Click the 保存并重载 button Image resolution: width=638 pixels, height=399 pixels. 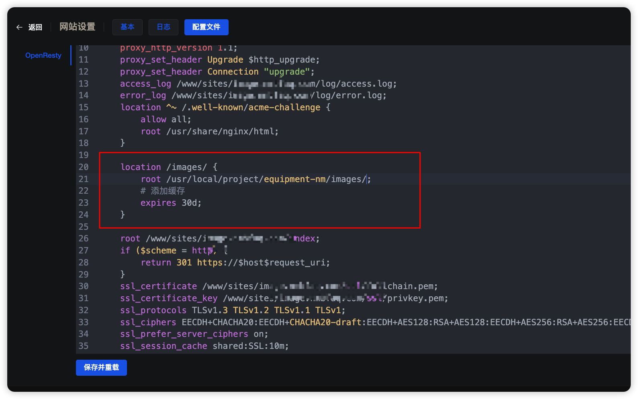tap(101, 367)
